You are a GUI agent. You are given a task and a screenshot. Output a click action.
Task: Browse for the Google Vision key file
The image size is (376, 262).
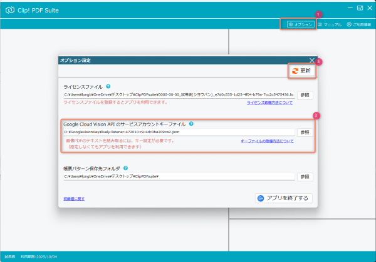click(x=305, y=133)
